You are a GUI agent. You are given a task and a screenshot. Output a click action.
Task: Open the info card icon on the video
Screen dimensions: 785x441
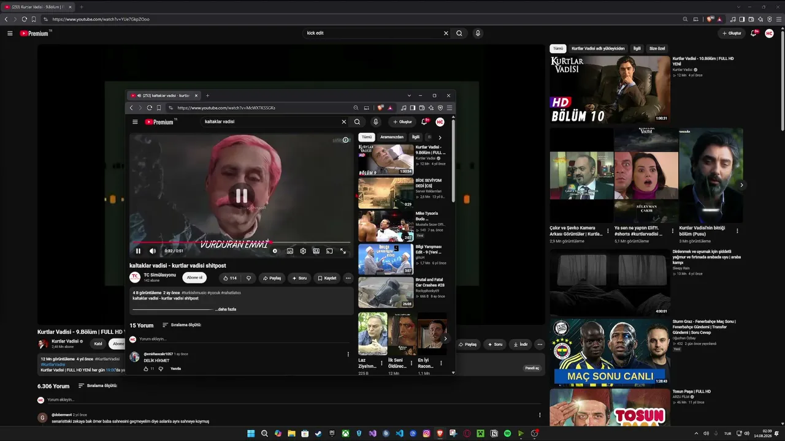[345, 140]
